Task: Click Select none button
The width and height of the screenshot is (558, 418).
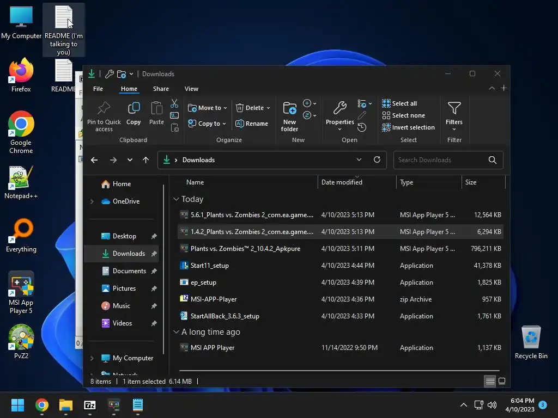Action: click(404, 115)
